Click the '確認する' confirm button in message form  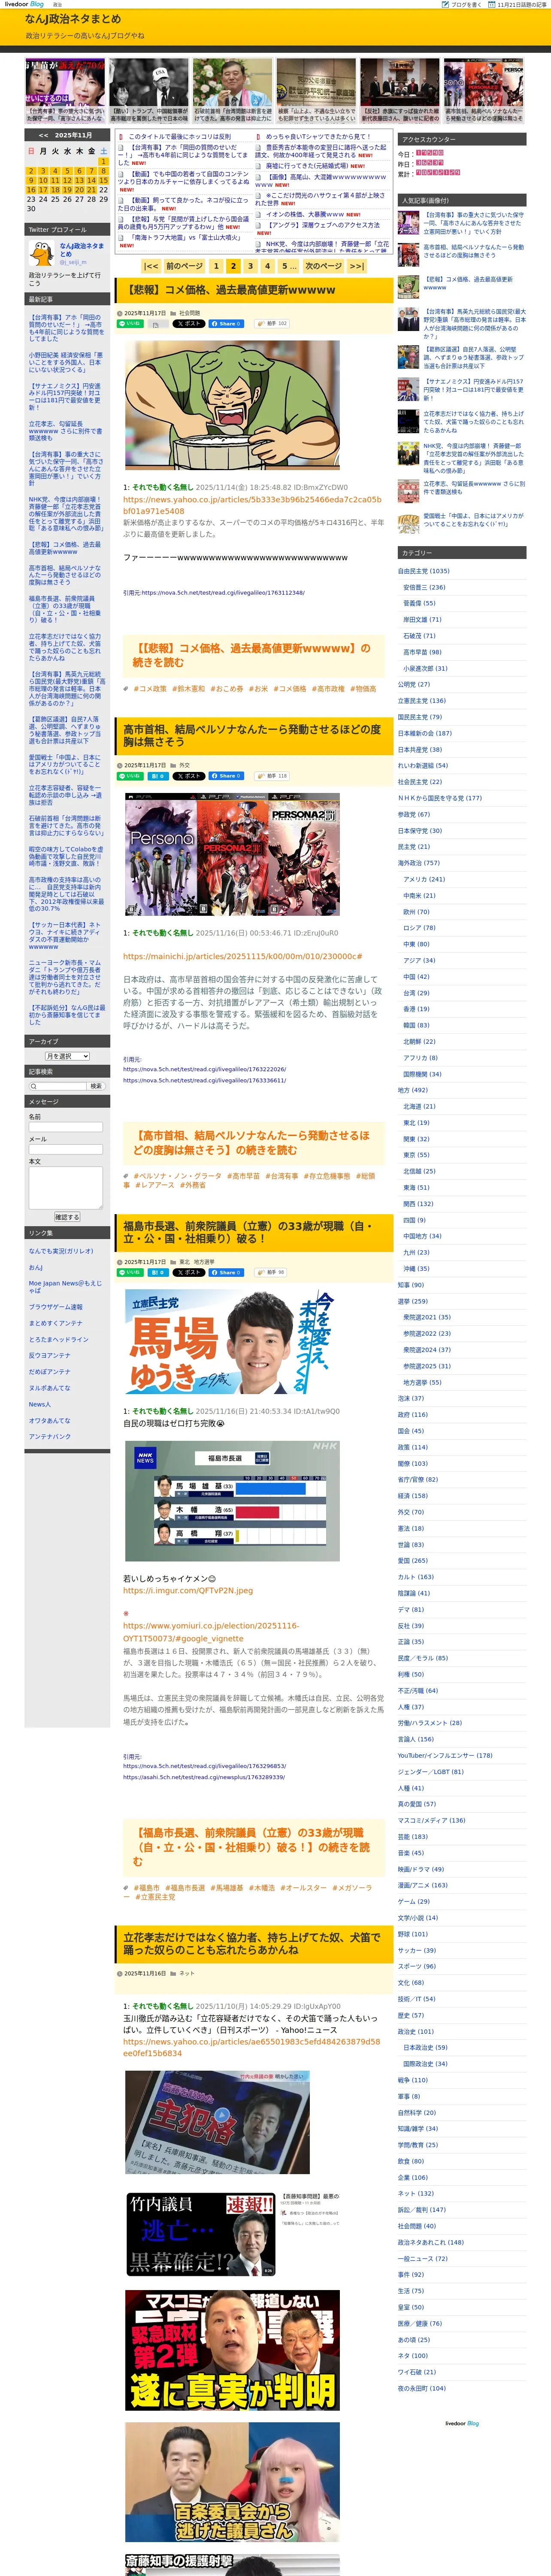67,1217
